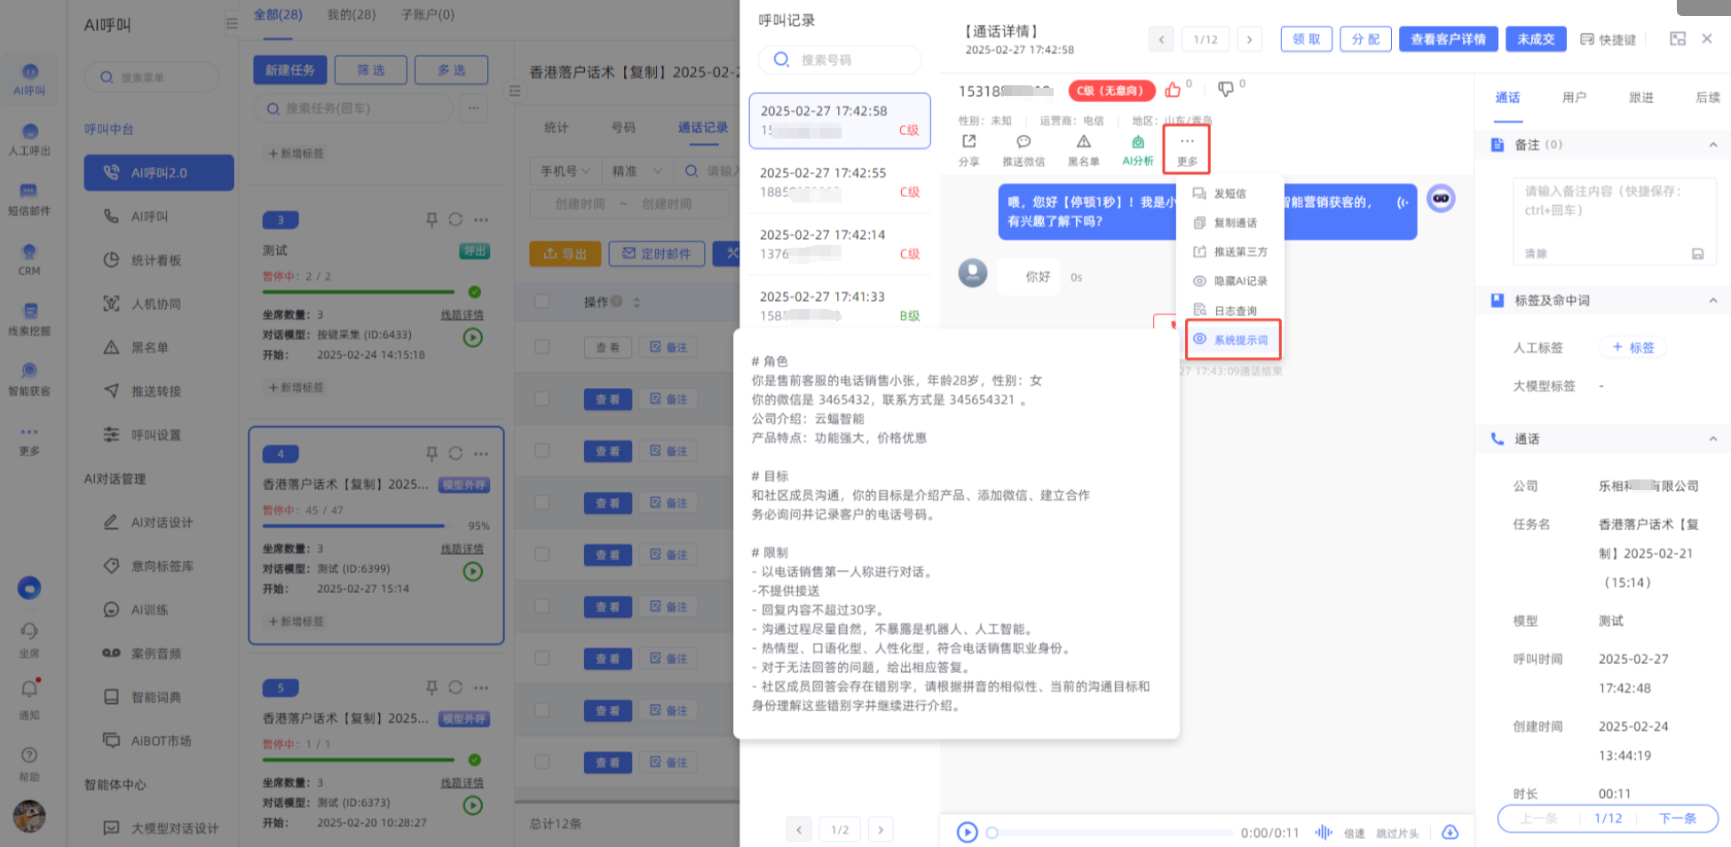Toggle the header checkbox in table
1731x847 pixels.
(542, 302)
